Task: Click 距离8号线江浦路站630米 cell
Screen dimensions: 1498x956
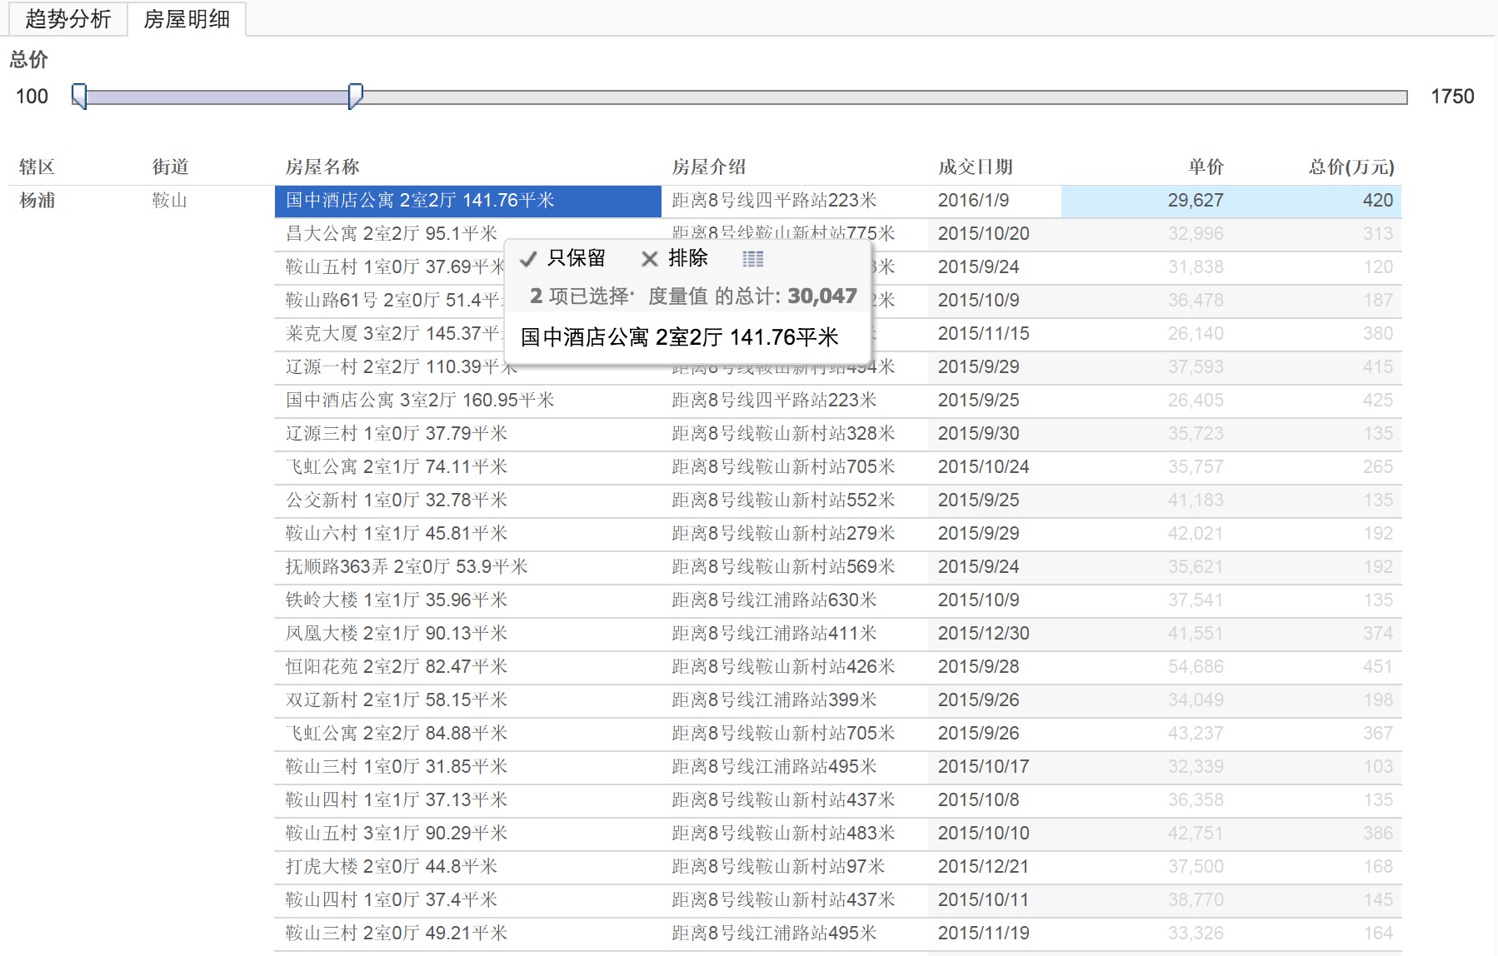Action: pyautogui.click(x=774, y=600)
